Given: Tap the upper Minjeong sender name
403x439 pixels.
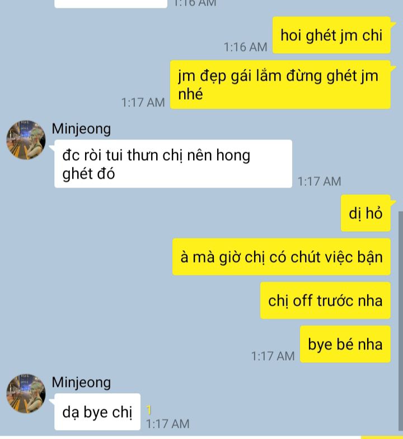Looking at the screenshot, I should tap(81, 129).
